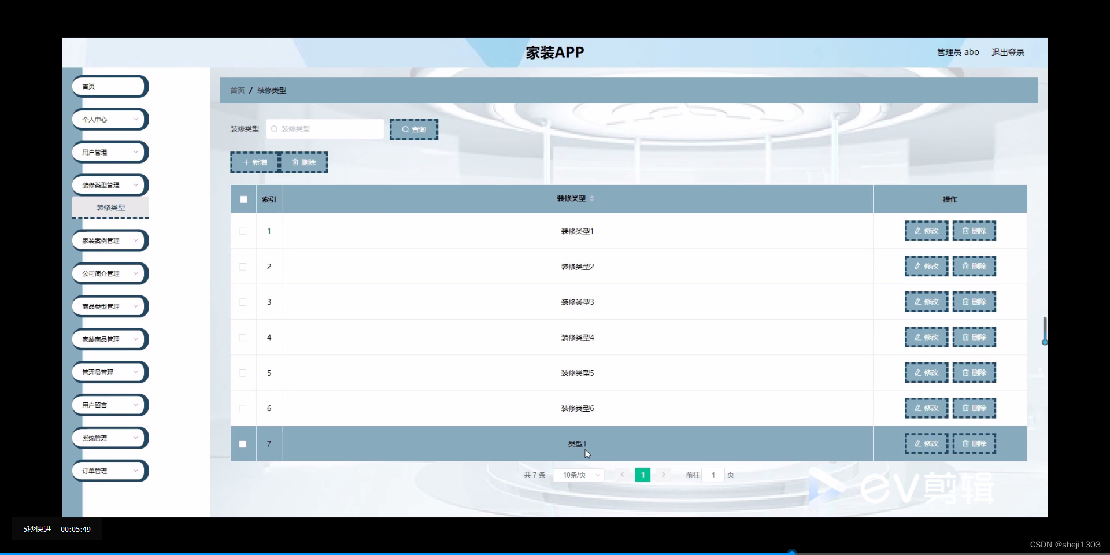
Task: Expand the 用户管理 sidebar menu
Action: click(x=109, y=152)
